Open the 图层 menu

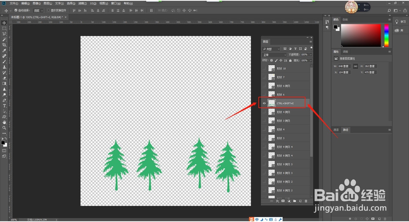[48, 3]
